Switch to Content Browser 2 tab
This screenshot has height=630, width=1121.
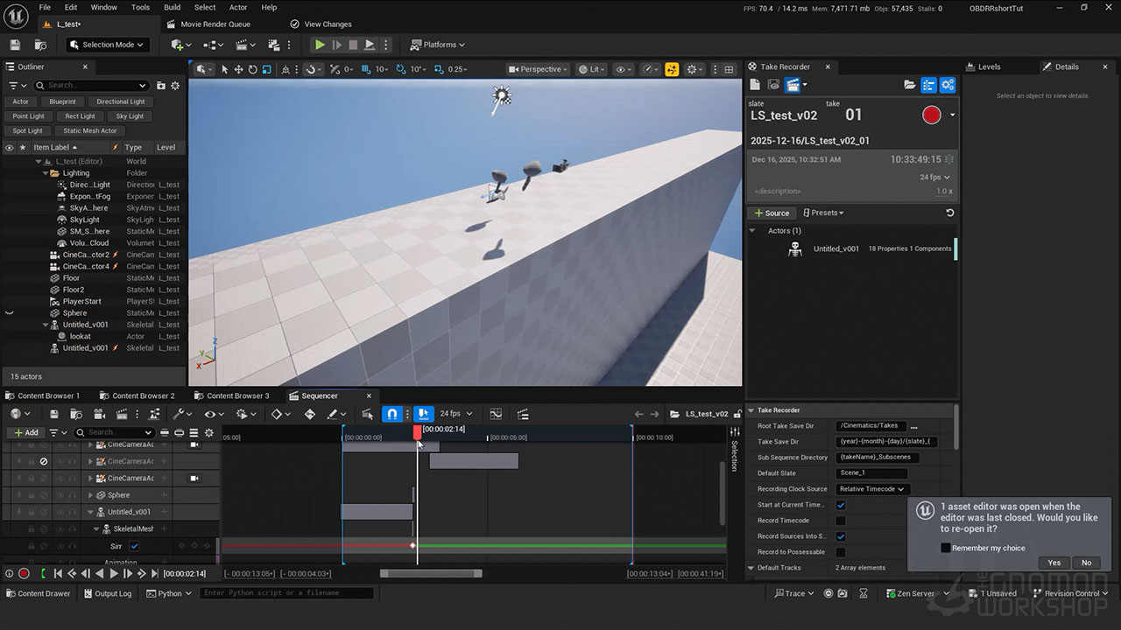(x=143, y=395)
